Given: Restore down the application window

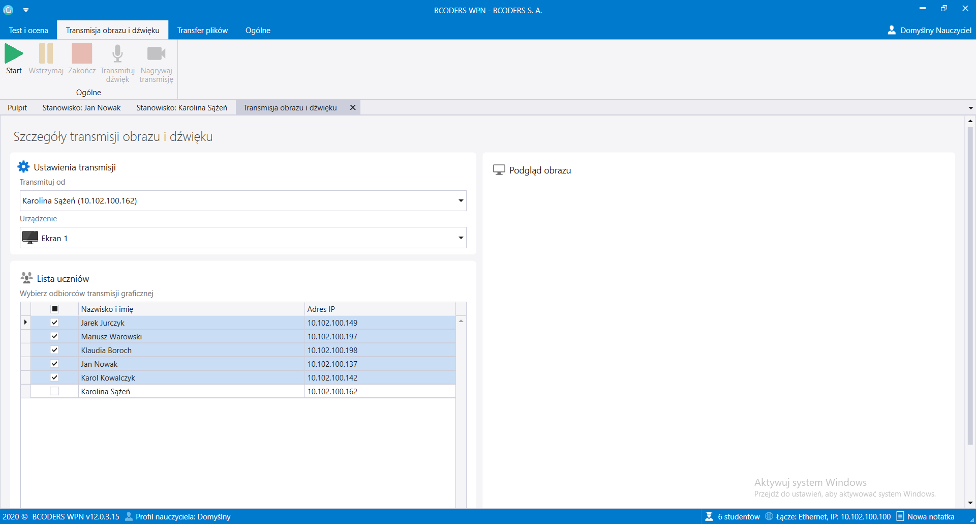Looking at the screenshot, I should tap(944, 9).
